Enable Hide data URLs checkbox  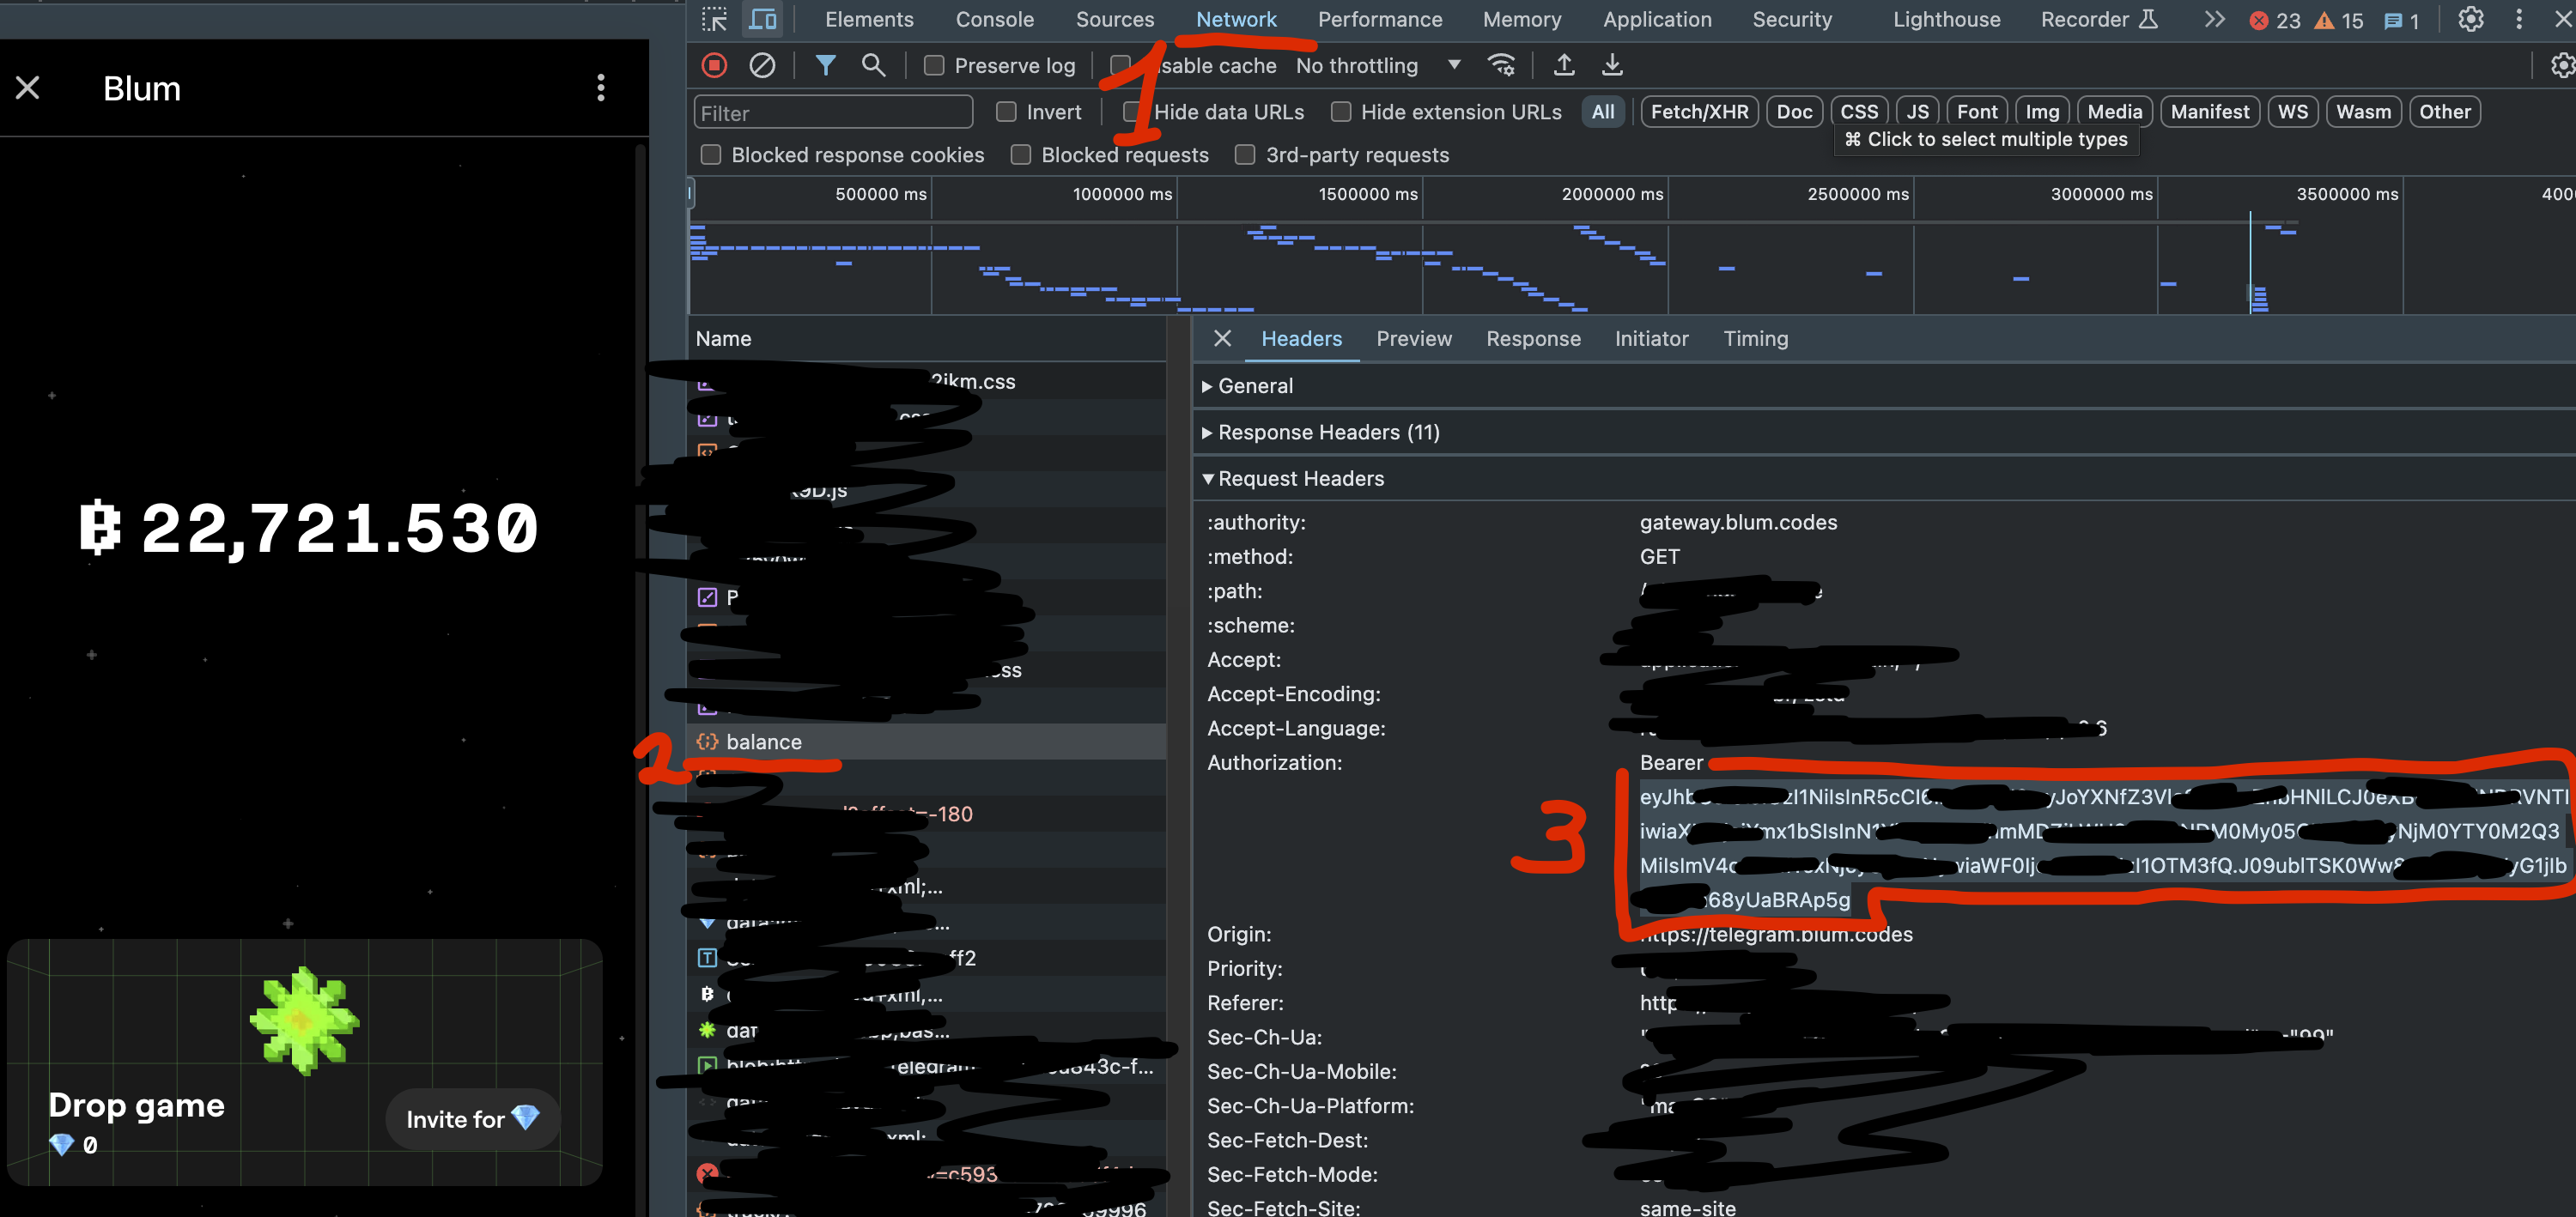click(1132, 112)
